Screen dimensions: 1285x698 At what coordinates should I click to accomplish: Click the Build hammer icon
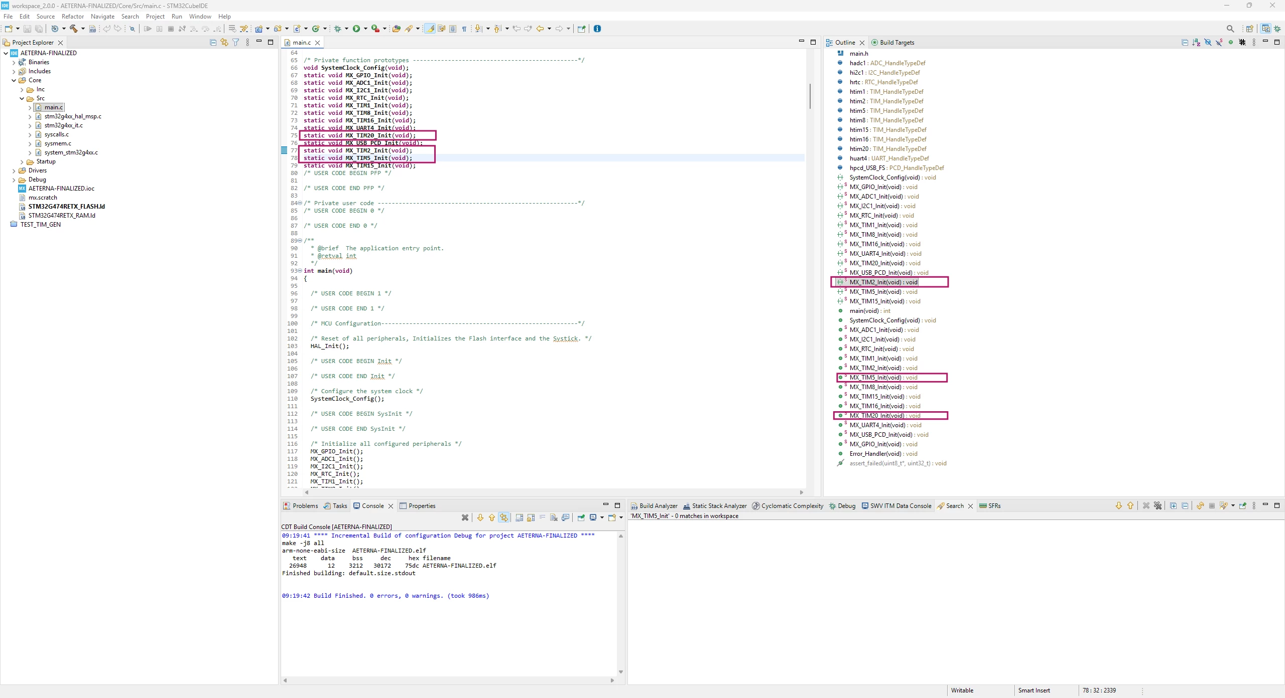73,29
